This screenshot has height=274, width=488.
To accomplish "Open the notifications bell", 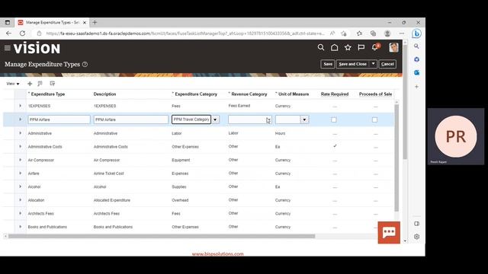I will 375,47.
